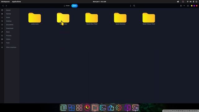This screenshot has width=199, height=112.
Task: Click the microphone tray icon
Action: pyautogui.click(x=193, y=2)
